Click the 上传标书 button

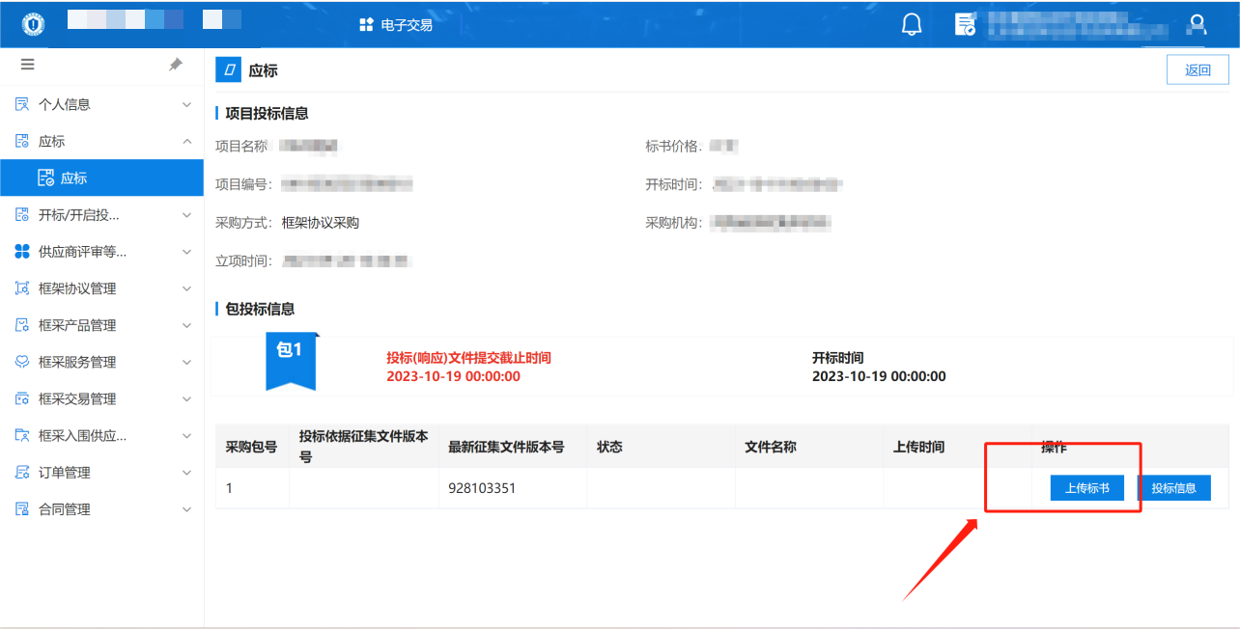click(1087, 488)
